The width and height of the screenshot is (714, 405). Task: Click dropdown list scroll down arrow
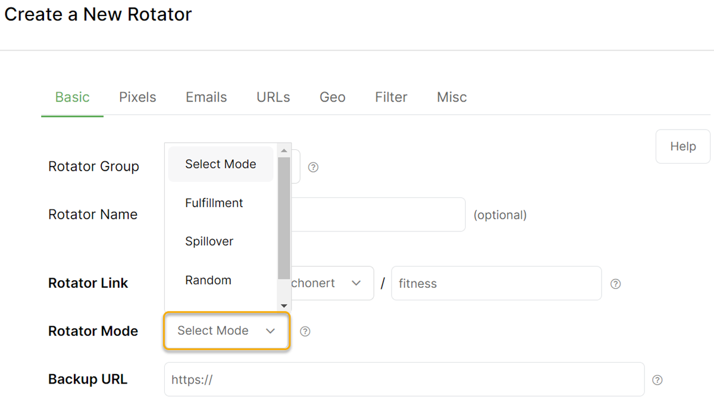284,305
